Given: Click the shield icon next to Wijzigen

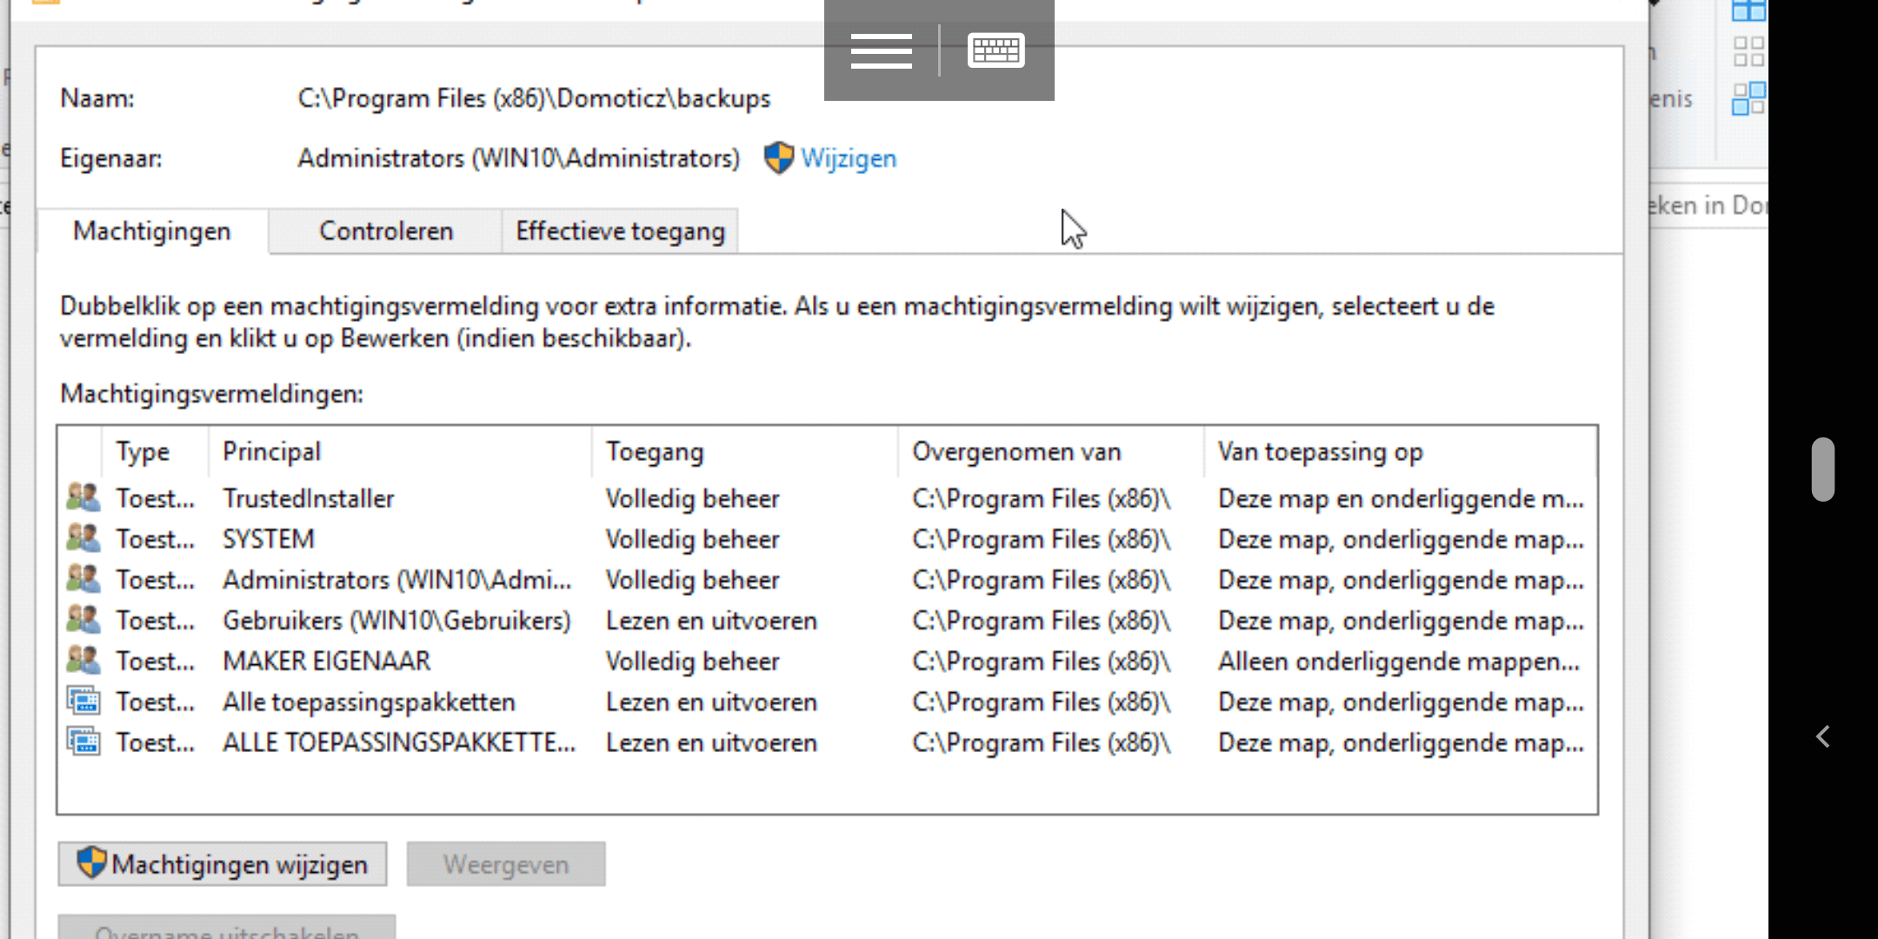Looking at the screenshot, I should click(x=778, y=158).
